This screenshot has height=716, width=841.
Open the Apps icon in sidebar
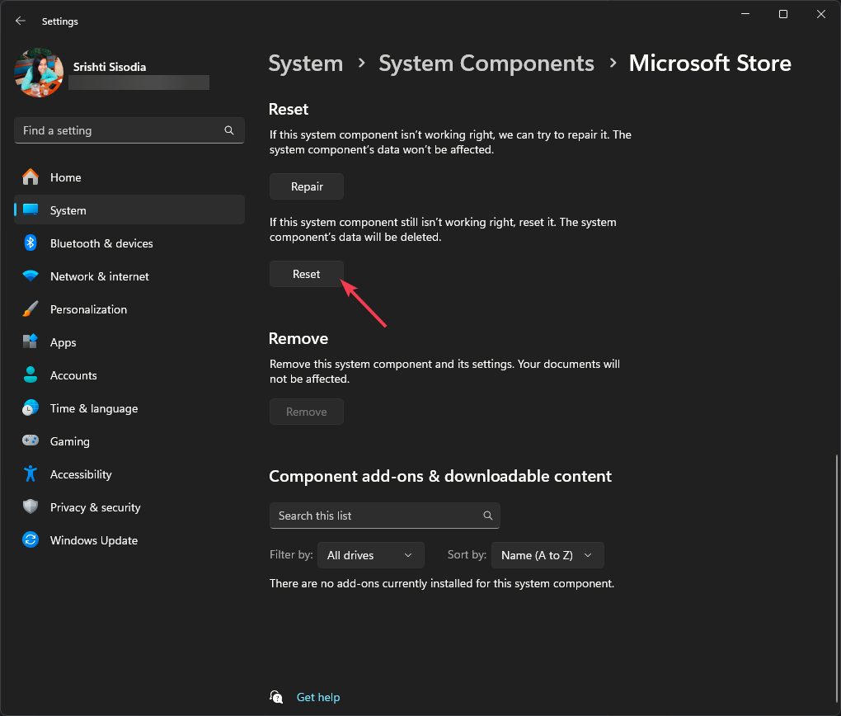click(31, 342)
